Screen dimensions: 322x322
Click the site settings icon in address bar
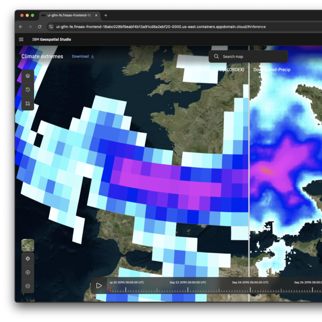click(51, 27)
